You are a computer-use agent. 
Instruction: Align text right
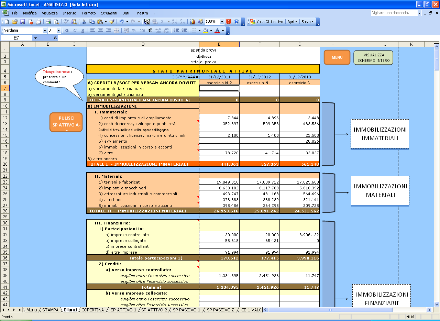pyautogui.click(x=108, y=31)
